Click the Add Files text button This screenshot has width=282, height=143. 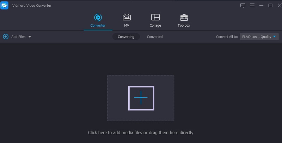[18, 37]
